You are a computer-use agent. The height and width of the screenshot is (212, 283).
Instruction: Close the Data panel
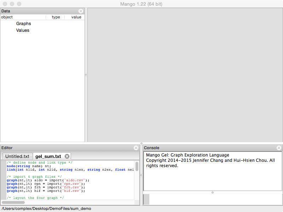pos(81,11)
